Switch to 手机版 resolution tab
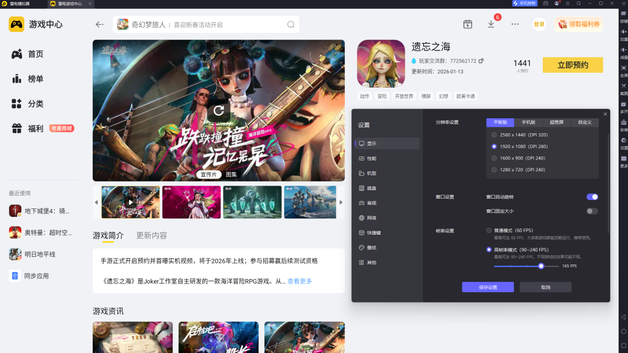 [528, 122]
